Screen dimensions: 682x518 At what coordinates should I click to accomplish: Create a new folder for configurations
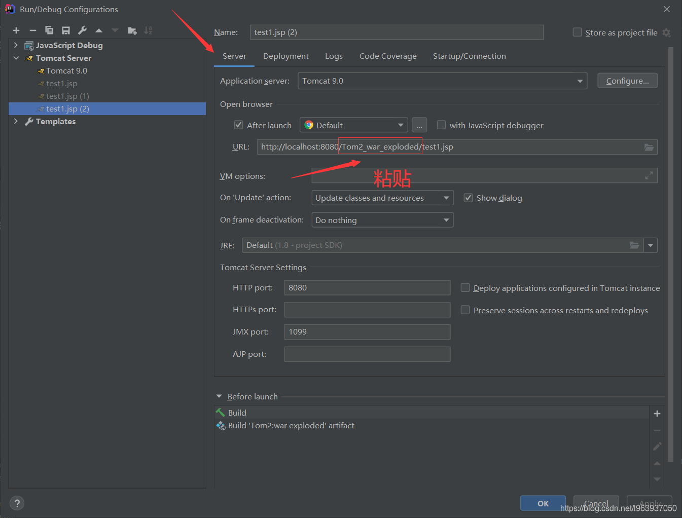pyautogui.click(x=132, y=31)
